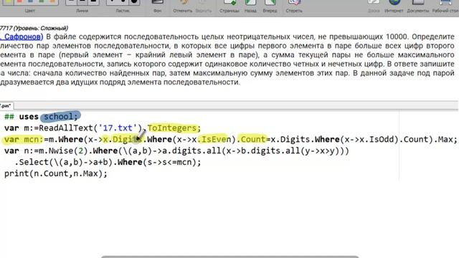
Task: Choose the medium line width
Action: coord(82,1)
